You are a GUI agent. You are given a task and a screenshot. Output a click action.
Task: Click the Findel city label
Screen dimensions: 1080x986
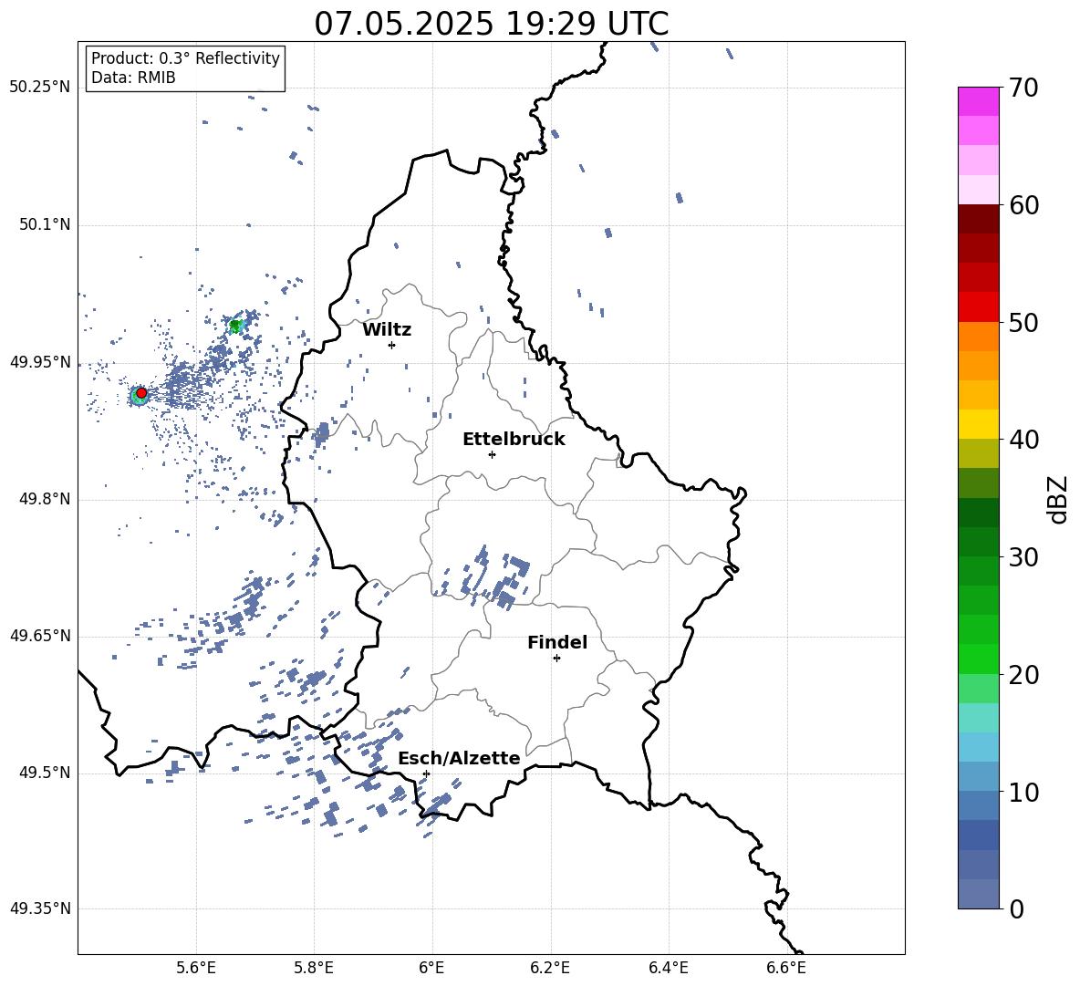pyautogui.click(x=557, y=642)
